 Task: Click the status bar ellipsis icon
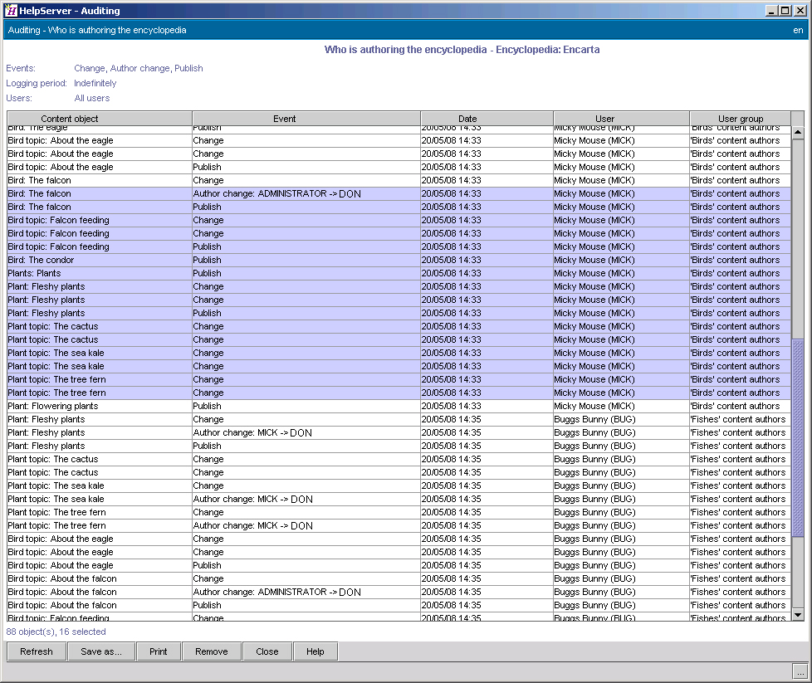pos(800,671)
